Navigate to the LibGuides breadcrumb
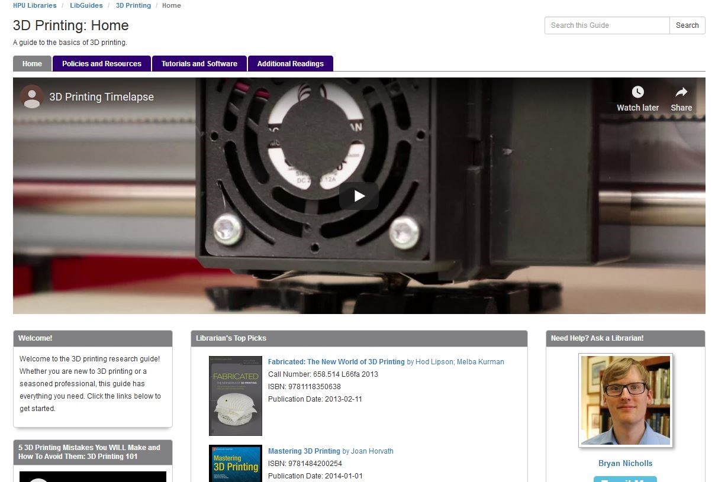715x482 pixels. pyautogui.click(x=86, y=5)
